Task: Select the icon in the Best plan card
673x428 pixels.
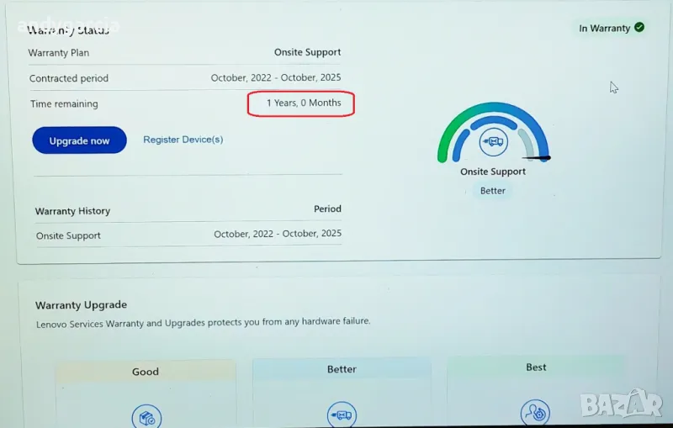Action: 536,413
